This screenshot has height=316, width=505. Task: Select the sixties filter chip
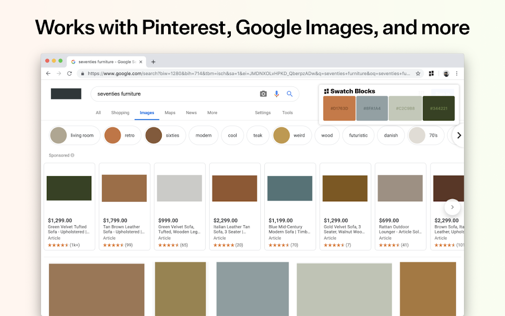pyautogui.click(x=165, y=135)
